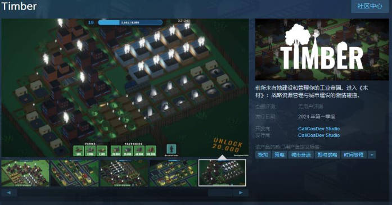The height and width of the screenshot is (205, 392).
Task: Click the right arrow of the screenshot strip
Action: click(241, 193)
